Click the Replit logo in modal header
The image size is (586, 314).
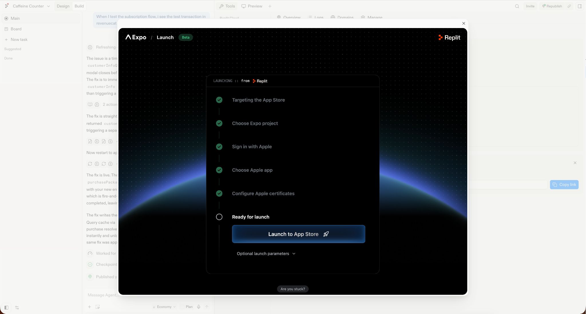coord(449,37)
